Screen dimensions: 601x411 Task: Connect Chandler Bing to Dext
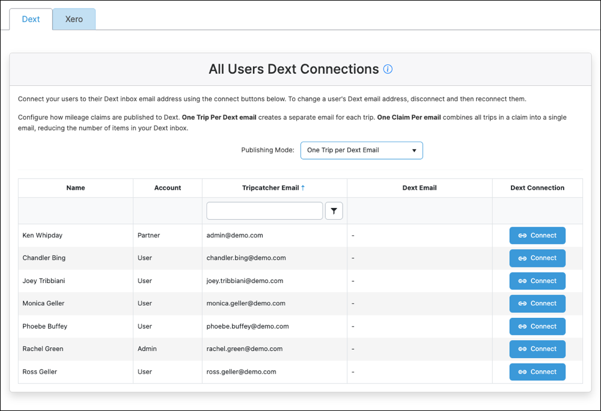(x=537, y=258)
